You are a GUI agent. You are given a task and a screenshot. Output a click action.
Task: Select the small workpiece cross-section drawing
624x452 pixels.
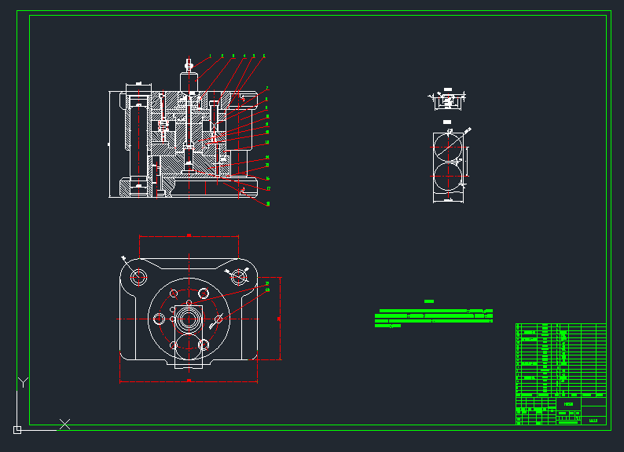(447, 100)
